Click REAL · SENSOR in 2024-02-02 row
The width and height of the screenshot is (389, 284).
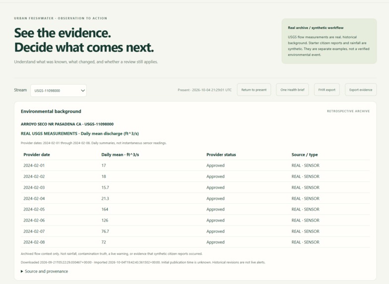306,176
